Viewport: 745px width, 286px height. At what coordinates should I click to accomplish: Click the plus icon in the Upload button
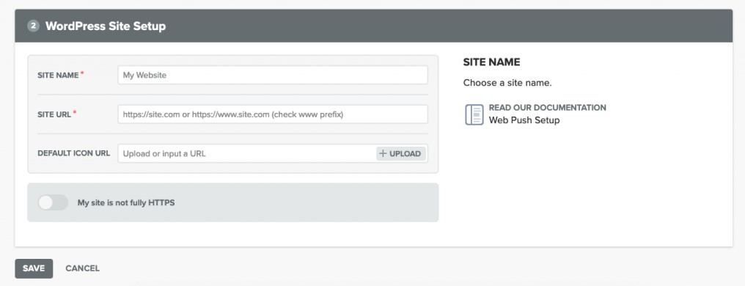click(x=383, y=153)
